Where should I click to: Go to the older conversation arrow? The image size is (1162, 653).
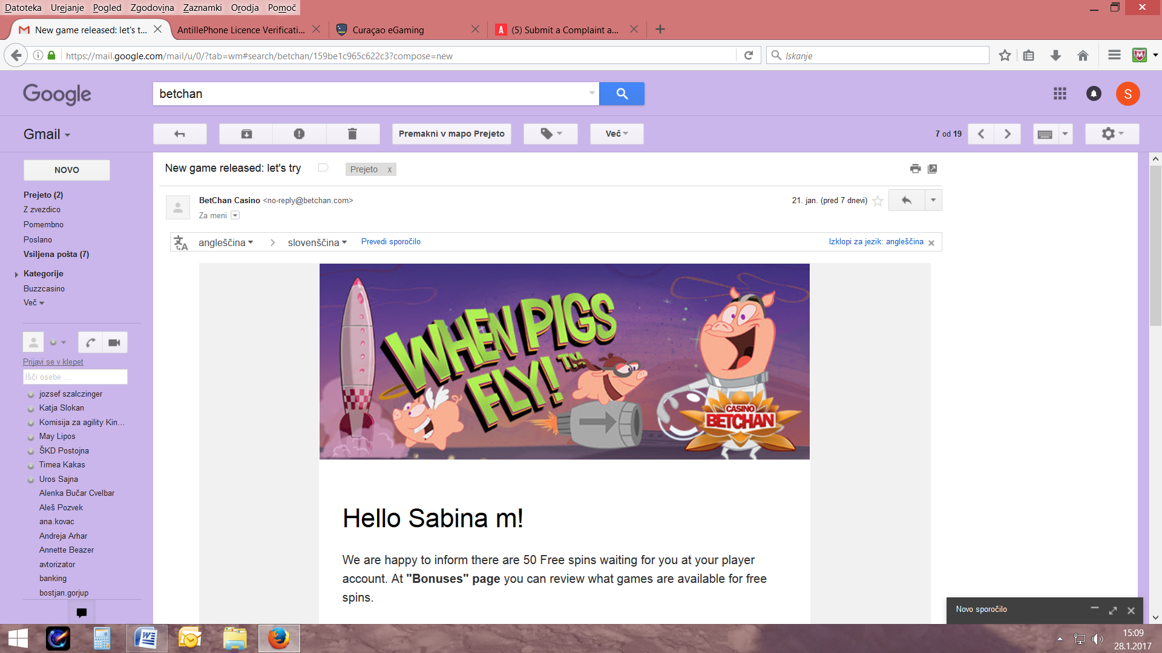click(x=1008, y=134)
